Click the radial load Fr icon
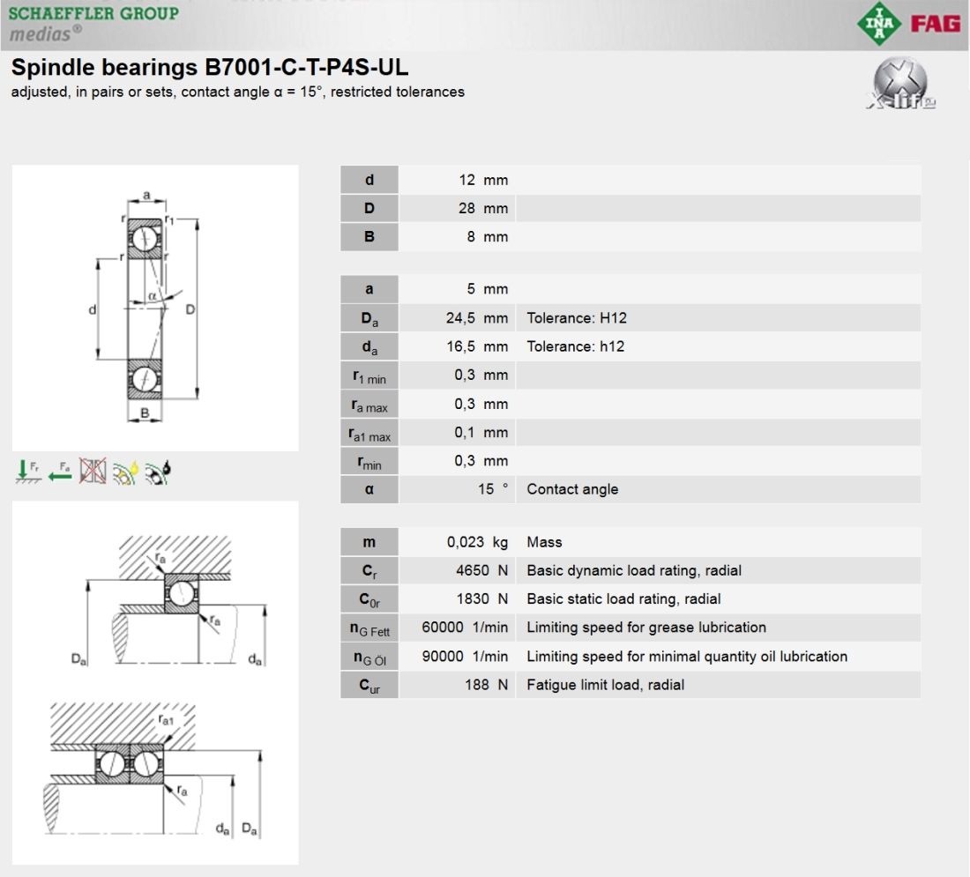The height and width of the screenshot is (877, 970). pos(28,472)
